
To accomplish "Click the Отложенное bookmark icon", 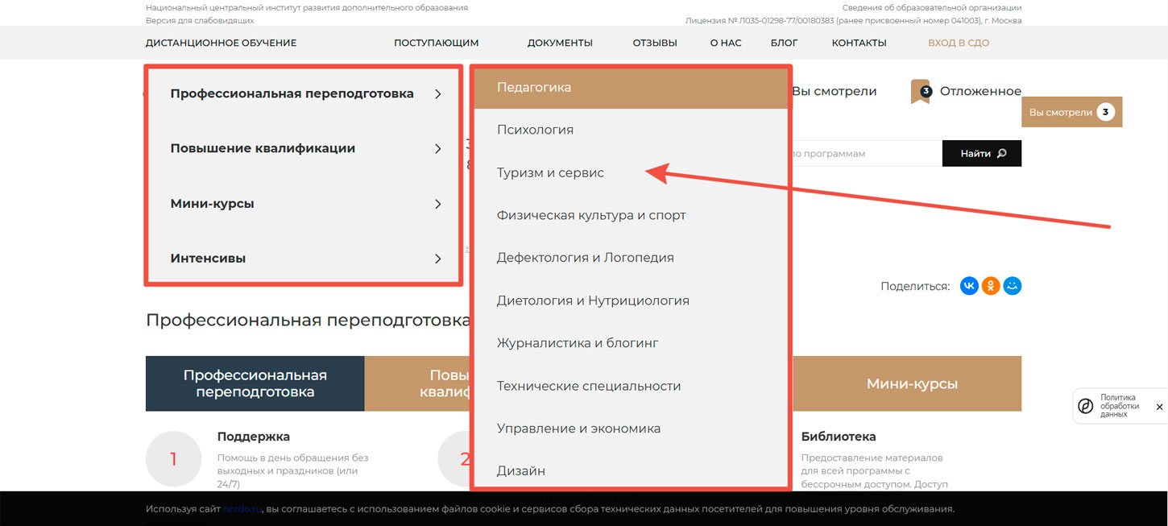I will 920,92.
